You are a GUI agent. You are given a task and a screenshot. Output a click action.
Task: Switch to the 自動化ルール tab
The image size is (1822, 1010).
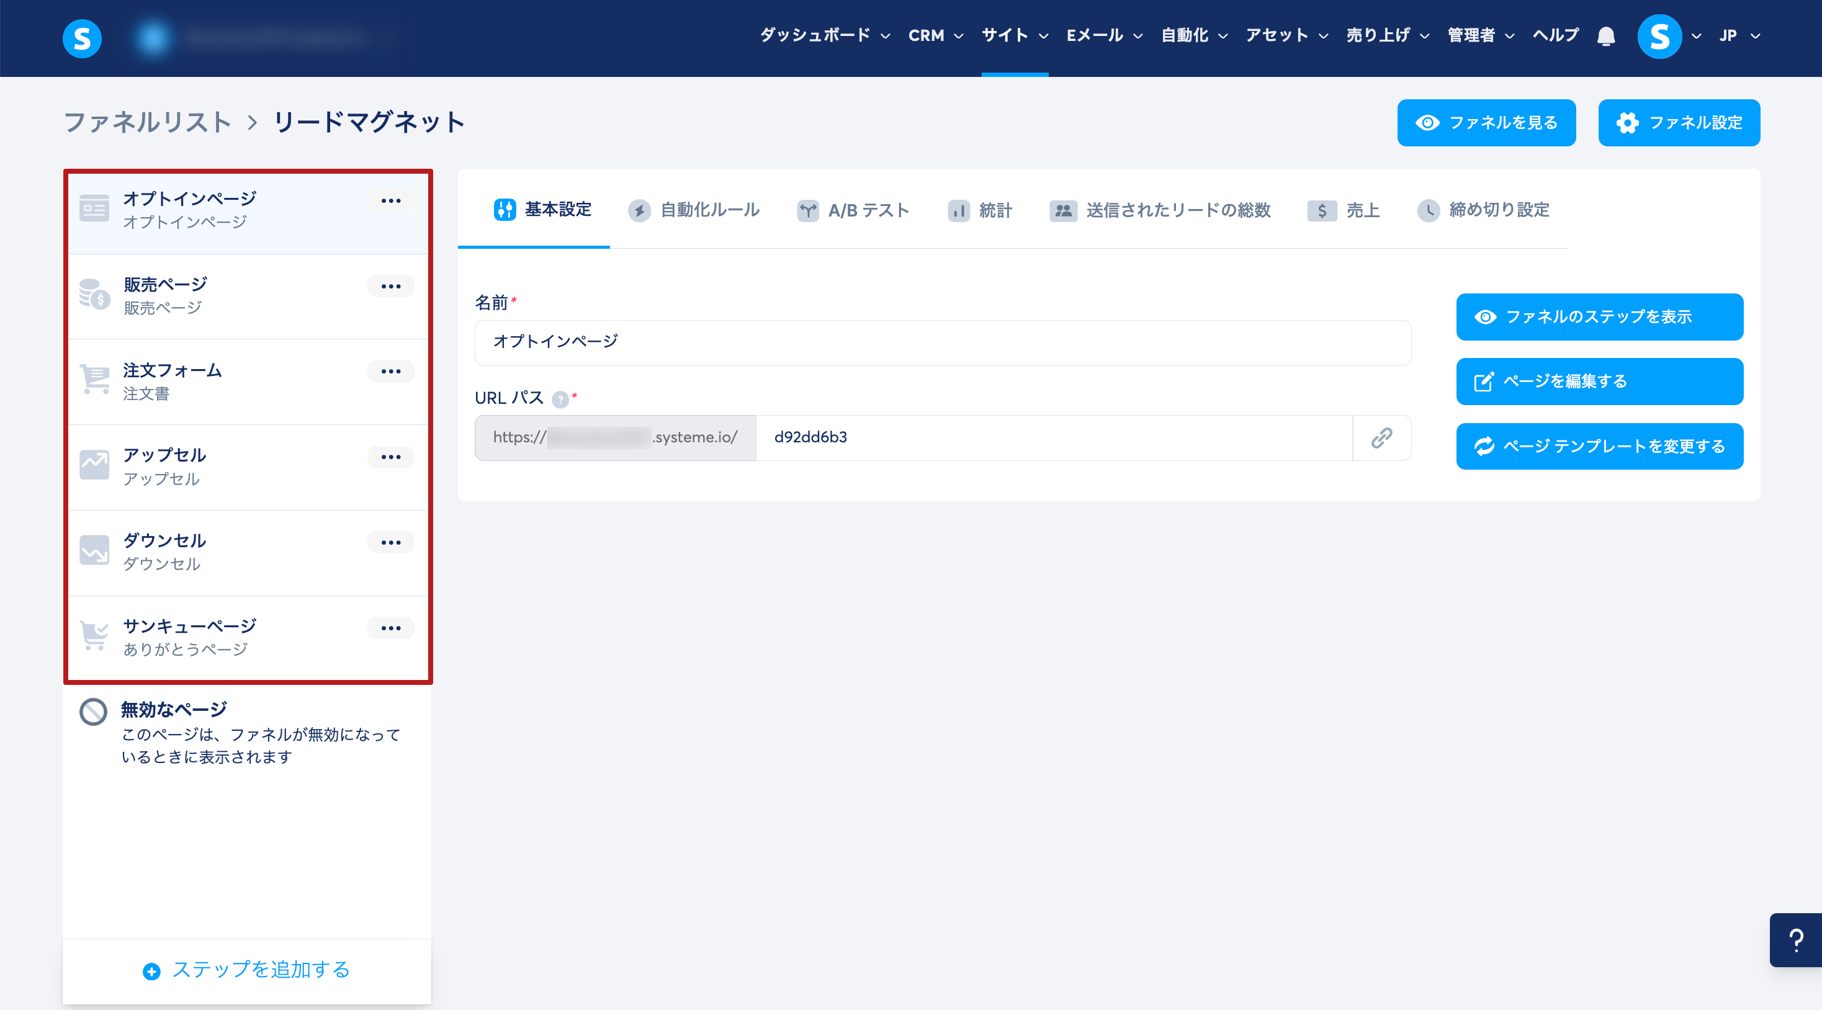click(x=694, y=210)
